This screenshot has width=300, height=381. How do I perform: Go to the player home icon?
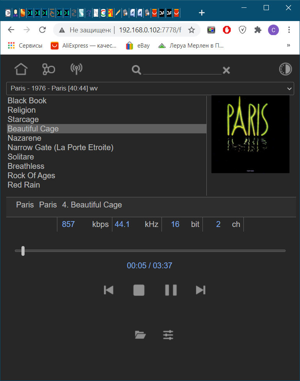coord(21,69)
